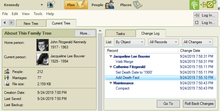Collapse the Catherine Fitzgerald record
This screenshot has width=220, height=111.
111,67
